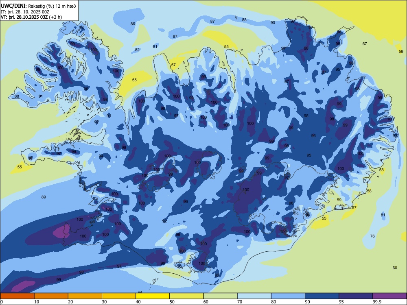Click the UWC/DINI title text

pyautogui.click(x=13, y=6)
